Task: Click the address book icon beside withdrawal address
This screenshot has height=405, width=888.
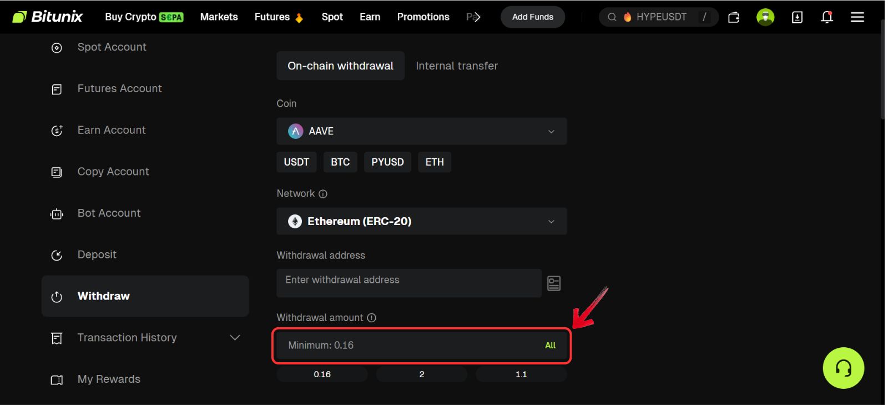Action: [x=553, y=283]
